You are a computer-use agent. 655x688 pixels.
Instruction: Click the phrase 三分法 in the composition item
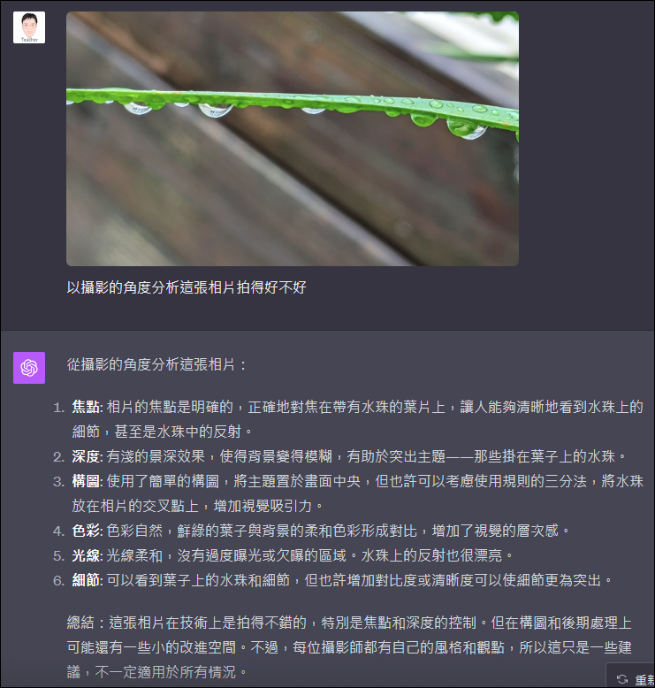click(x=566, y=481)
